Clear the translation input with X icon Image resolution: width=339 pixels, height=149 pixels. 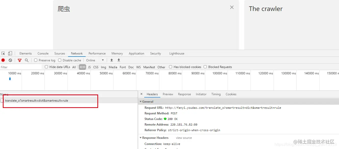pyautogui.click(x=232, y=7)
